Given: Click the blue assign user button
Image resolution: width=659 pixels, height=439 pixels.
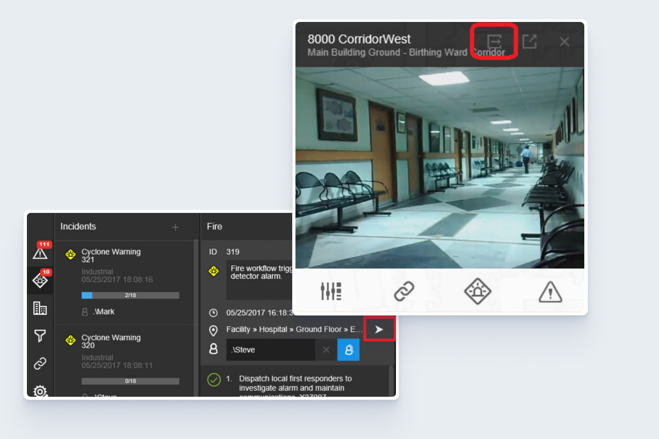Looking at the screenshot, I should [x=348, y=350].
